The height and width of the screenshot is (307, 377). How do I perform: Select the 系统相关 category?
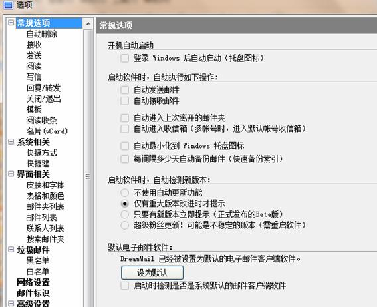[33, 142]
